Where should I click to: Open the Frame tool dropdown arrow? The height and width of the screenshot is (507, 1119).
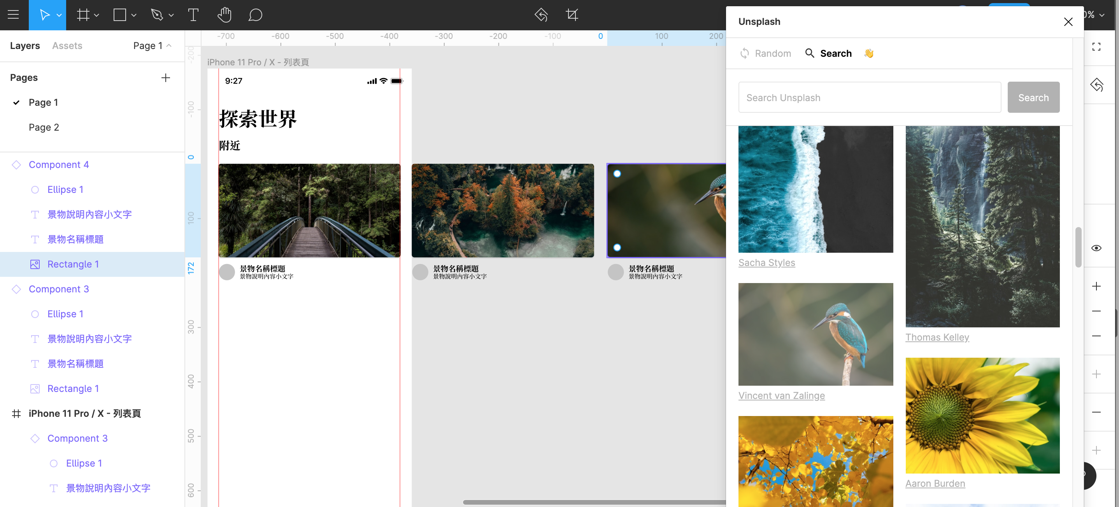(96, 15)
